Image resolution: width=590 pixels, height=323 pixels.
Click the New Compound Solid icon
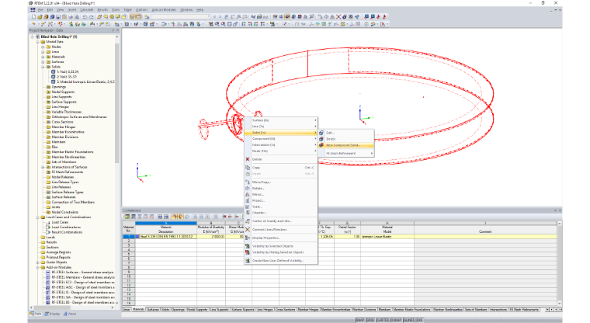(x=321, y=145)
